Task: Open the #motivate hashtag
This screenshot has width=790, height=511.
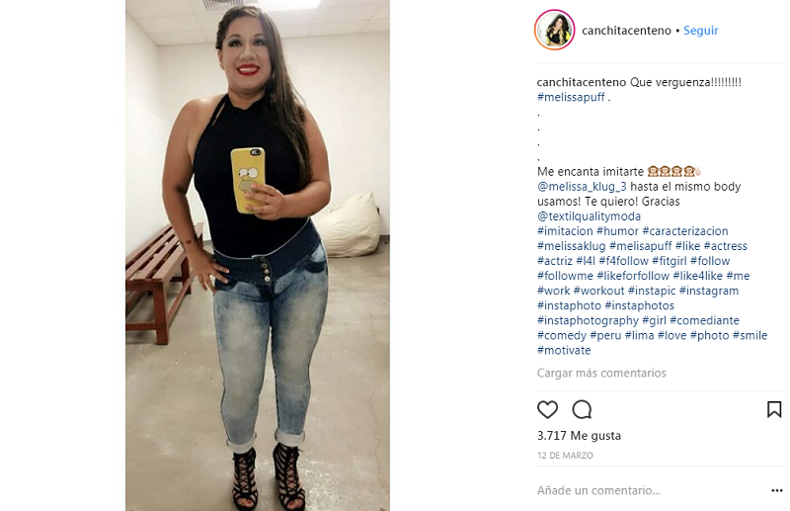Action: tap(564, 350)
